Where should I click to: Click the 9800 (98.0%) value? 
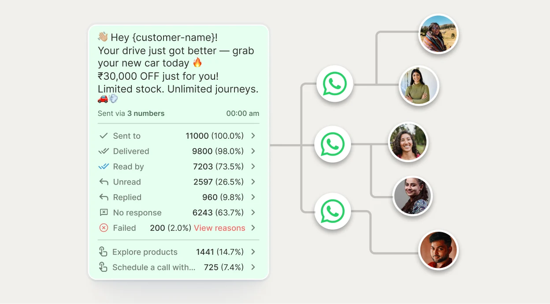(218, 151)
